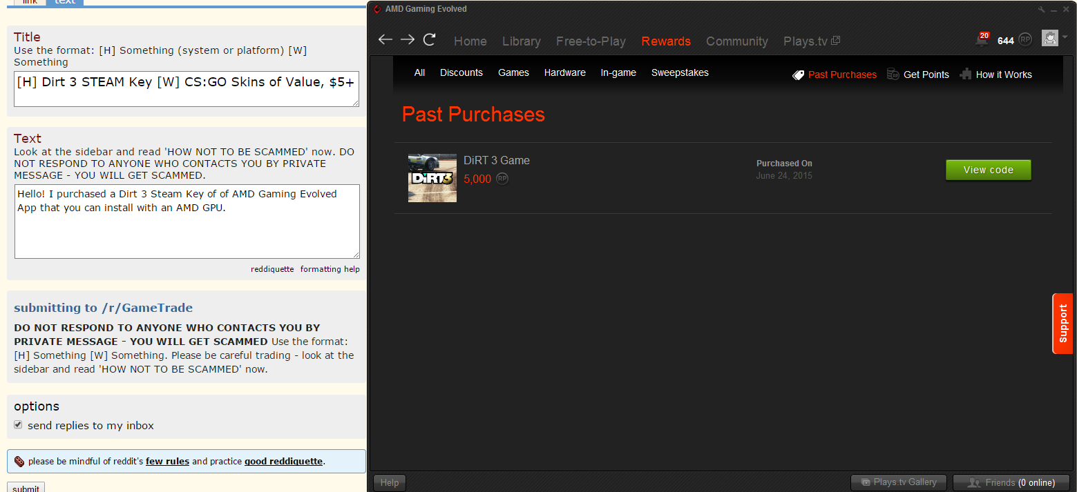Image resolution: width=1077 pixels, height=492 pixels.
Task: Click the AMD Gaming Evolved logo icon
Action: (377, 9)
